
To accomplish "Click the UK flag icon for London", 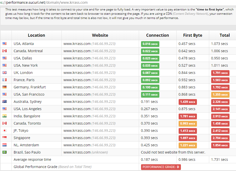I will [5, 73].
